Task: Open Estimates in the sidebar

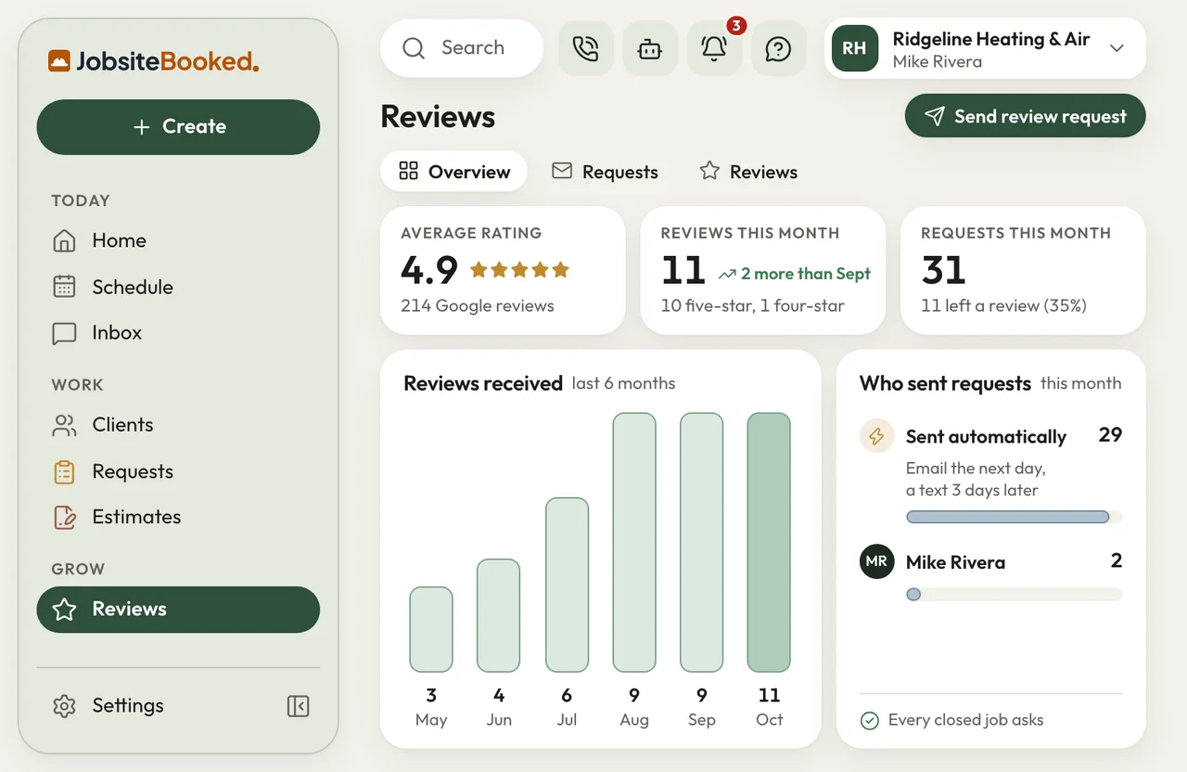Action: click(178, 517)
